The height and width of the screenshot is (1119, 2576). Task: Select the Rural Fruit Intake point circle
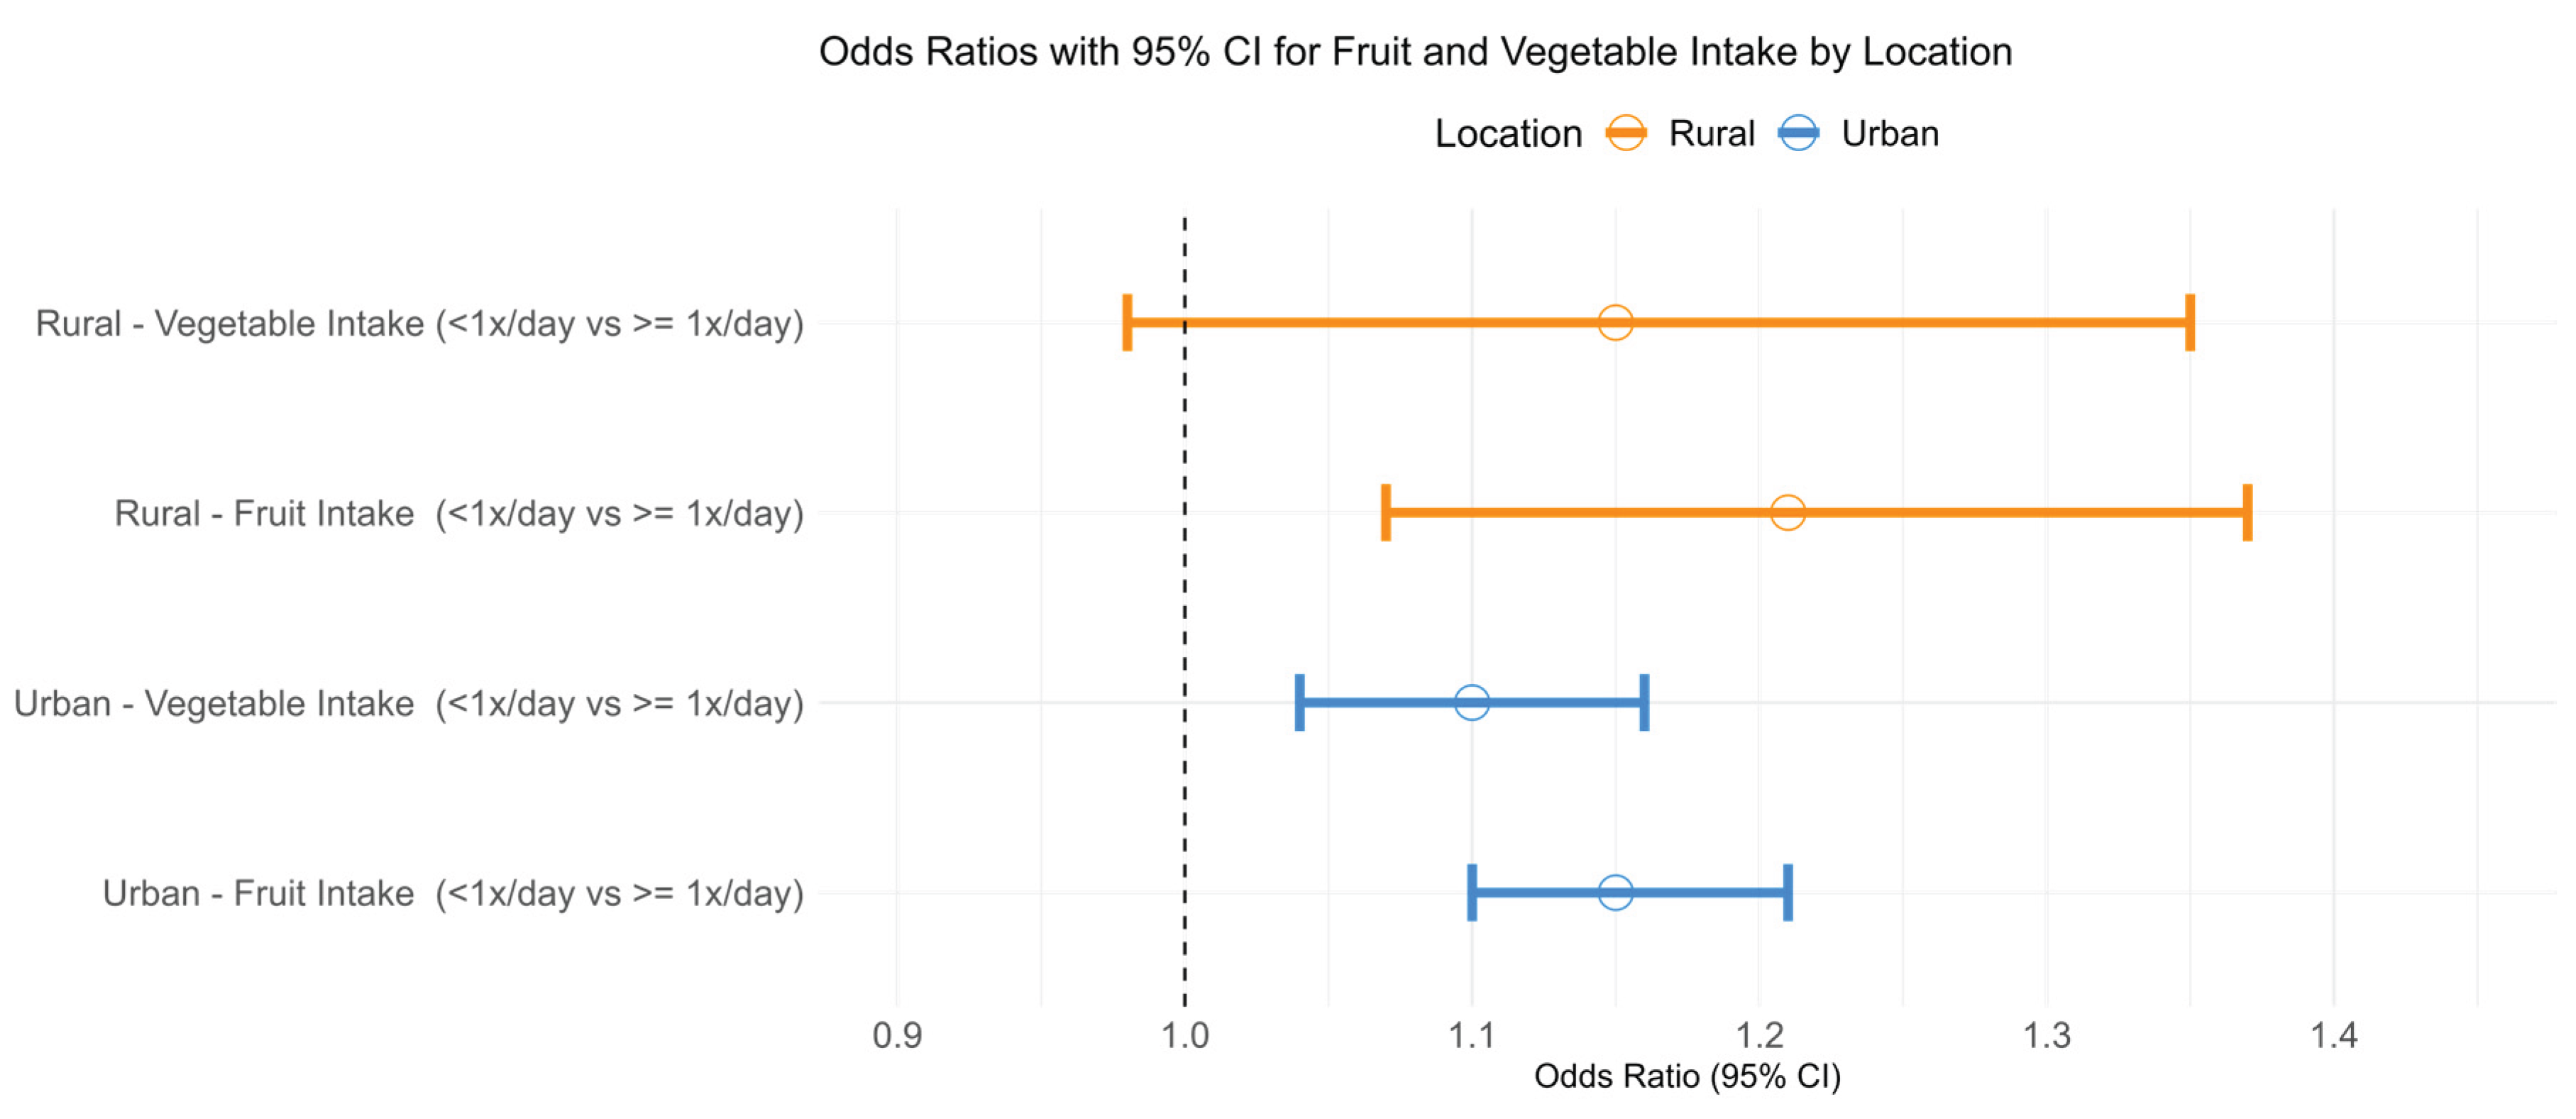pos(1787,513)
